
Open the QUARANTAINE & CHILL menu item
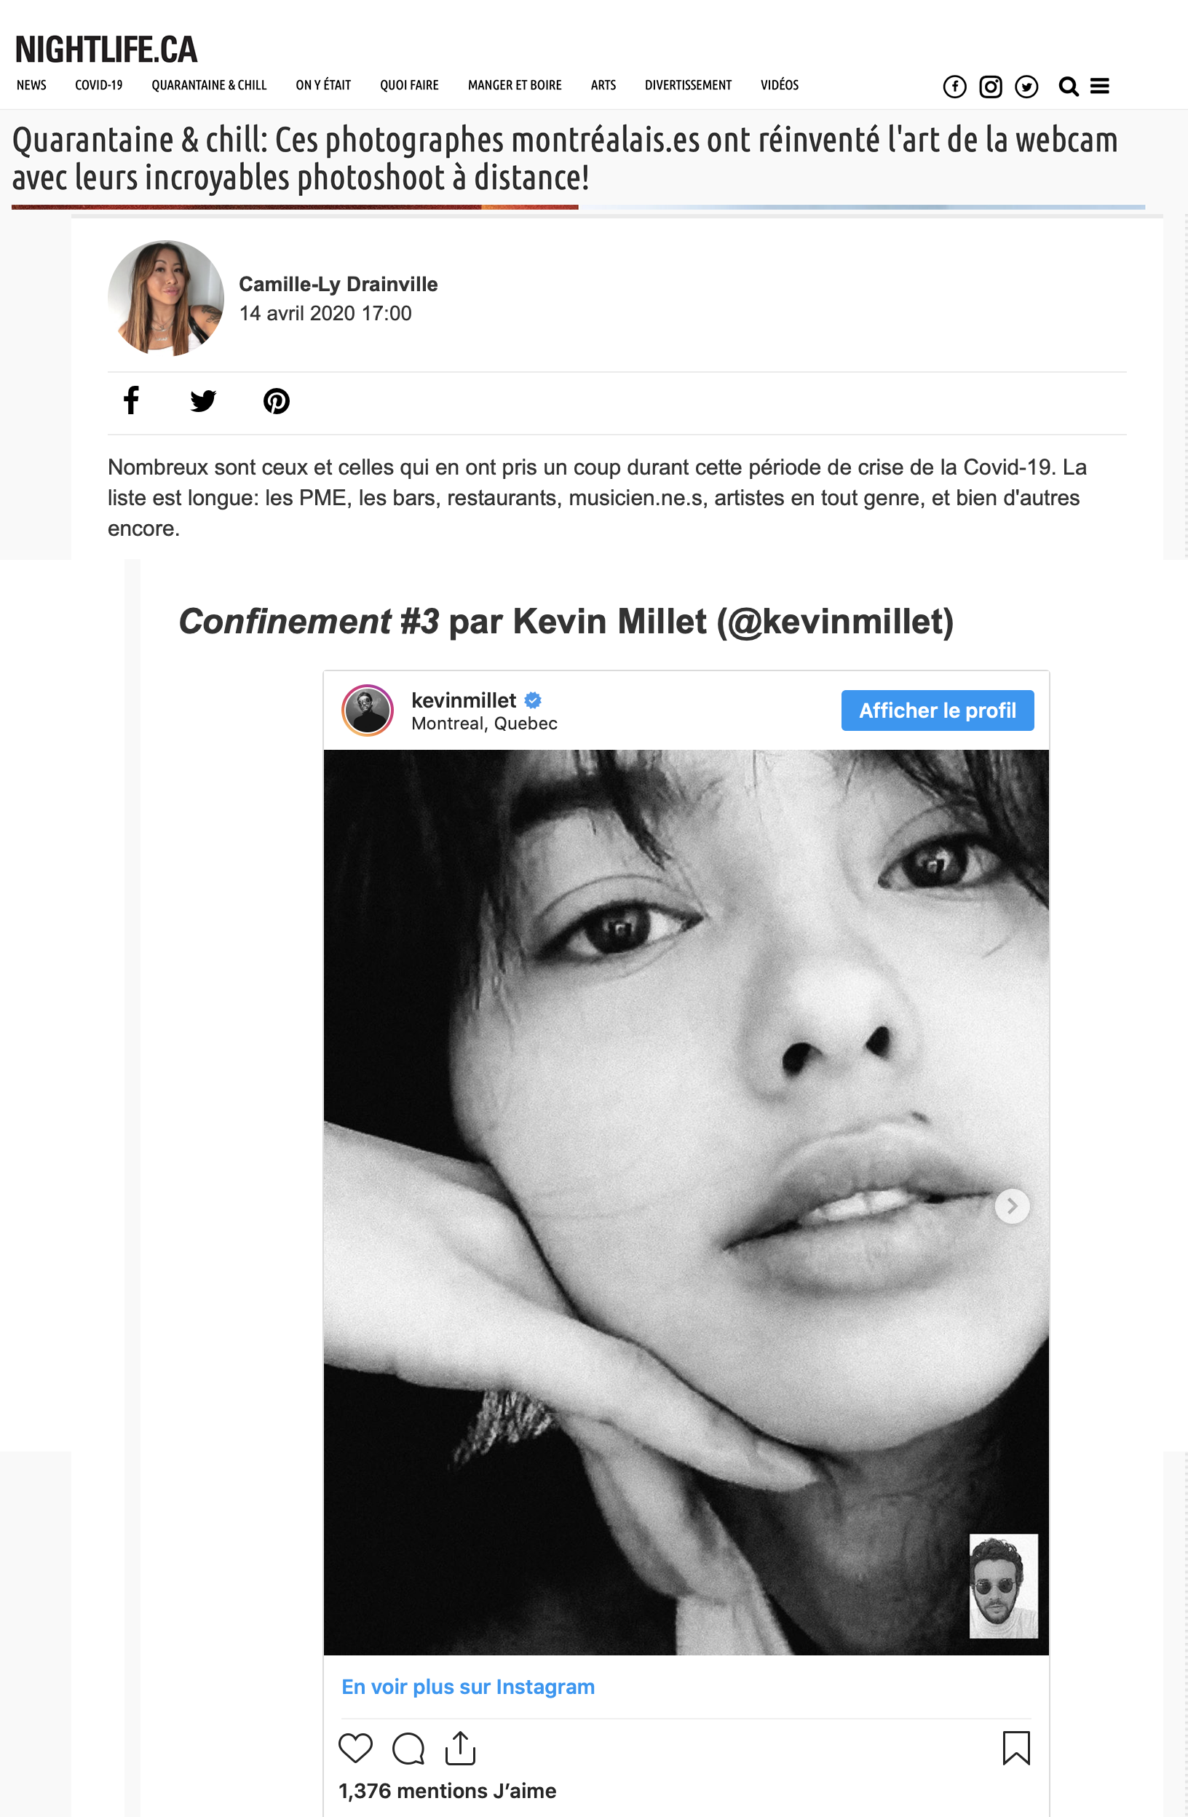[208, 84]
